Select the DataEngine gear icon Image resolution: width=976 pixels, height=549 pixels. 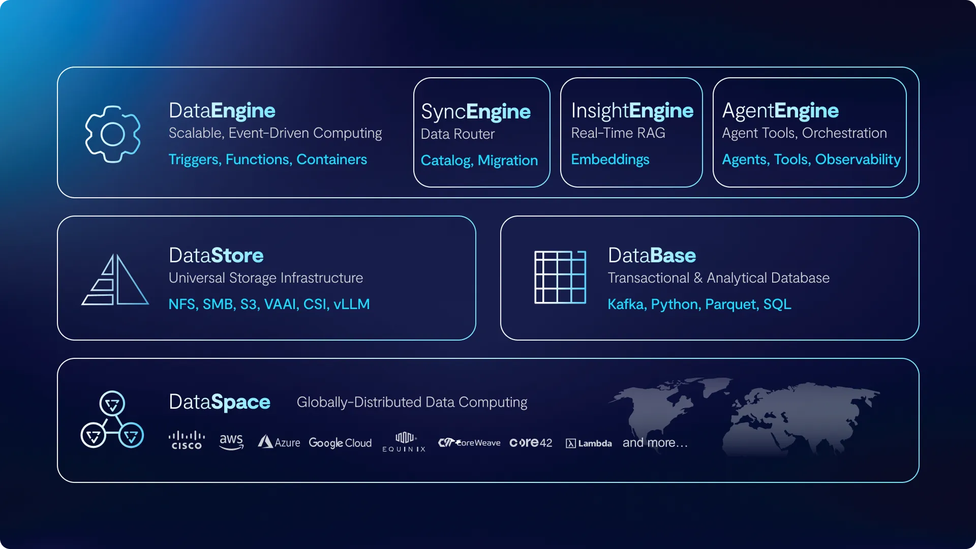pyautogui.click(x=113, y=134)
